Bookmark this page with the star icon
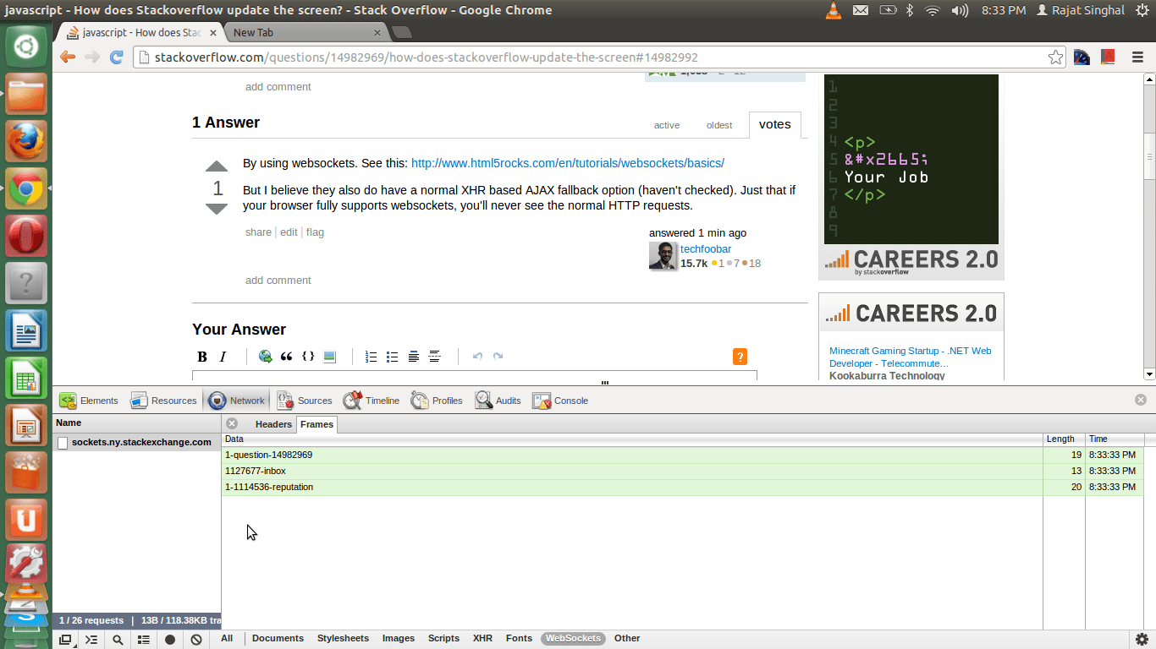Screen dimensions: 1156x649 click(x=1055, y=57)
